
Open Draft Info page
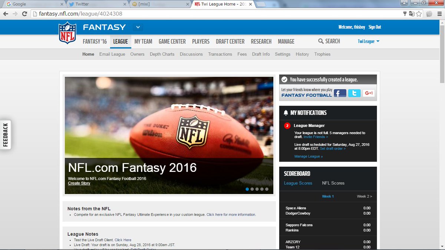pos(261,54)
